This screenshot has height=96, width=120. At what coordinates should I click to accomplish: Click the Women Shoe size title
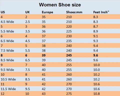point(60,5)
